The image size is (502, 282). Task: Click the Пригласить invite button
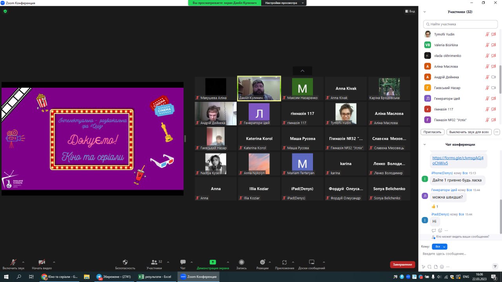click(433, 132)
